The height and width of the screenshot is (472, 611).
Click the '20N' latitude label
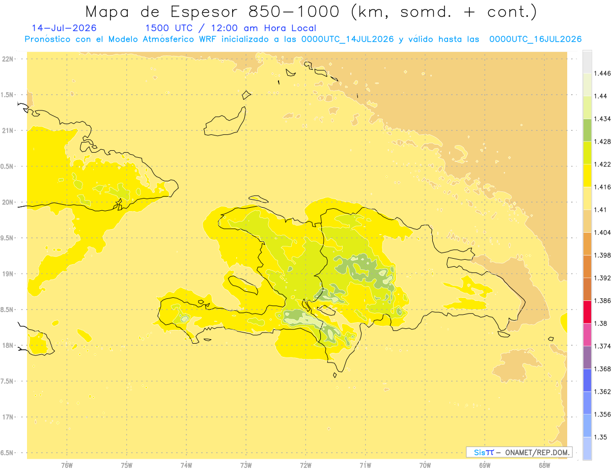coord(9,202)
